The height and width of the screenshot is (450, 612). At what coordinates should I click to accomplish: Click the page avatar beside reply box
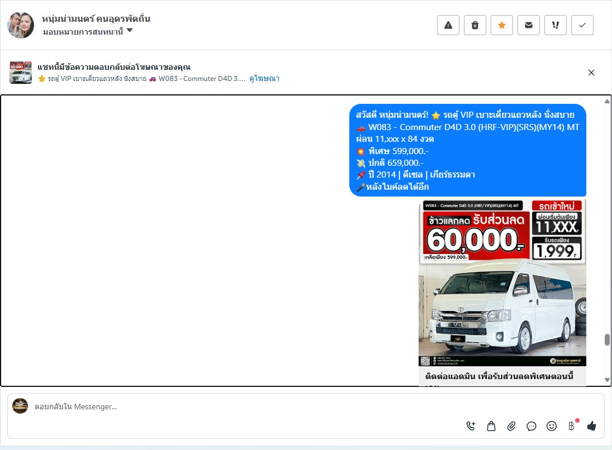click(x=20, y=406)
